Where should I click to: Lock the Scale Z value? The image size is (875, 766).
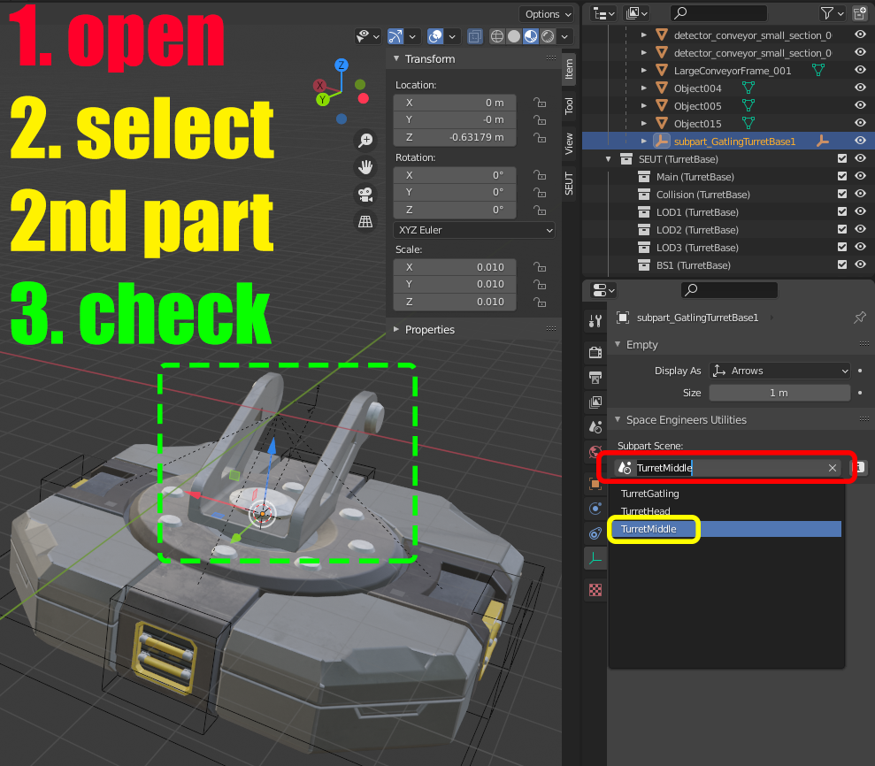point(539,302)
